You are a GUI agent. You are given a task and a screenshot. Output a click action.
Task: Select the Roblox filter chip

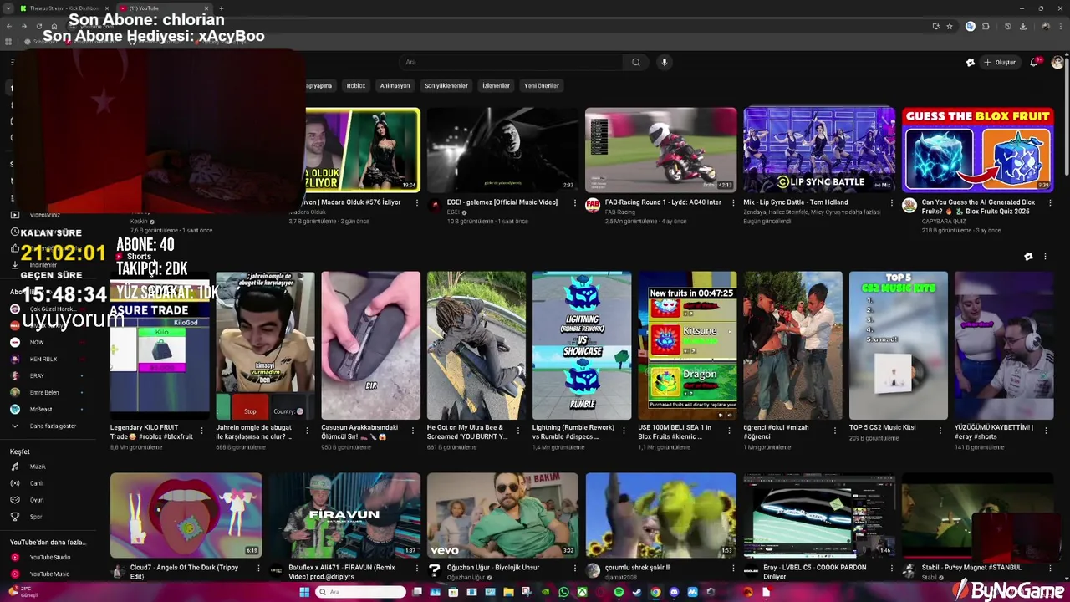(356, 85)
